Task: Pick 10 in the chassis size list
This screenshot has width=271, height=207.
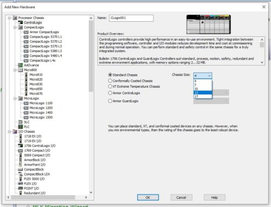Action: [x=203, y=89]
